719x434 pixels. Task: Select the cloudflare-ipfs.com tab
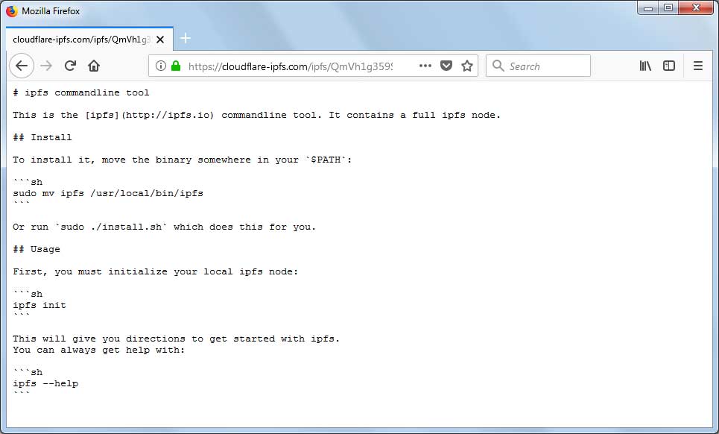[89, 39]
